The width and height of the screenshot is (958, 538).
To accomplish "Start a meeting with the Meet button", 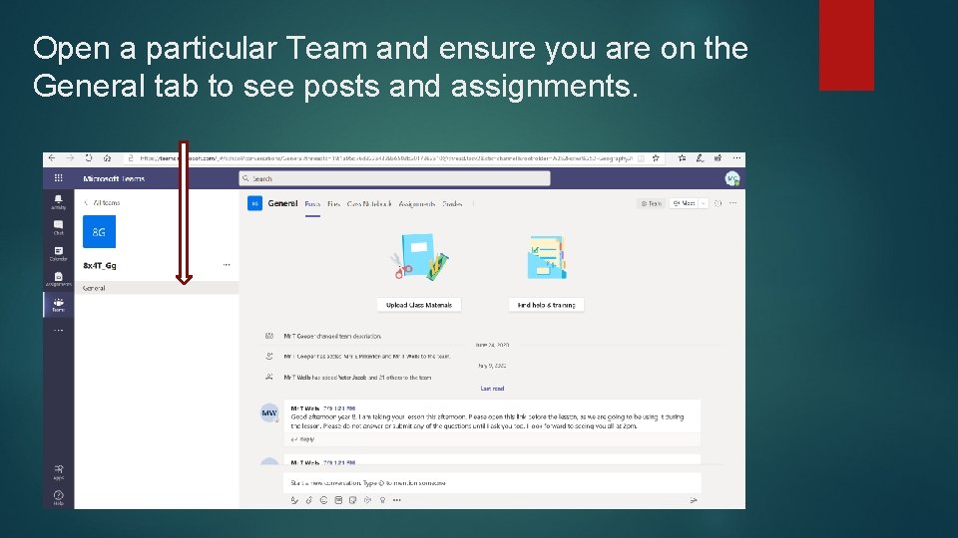I will tap(685, 203).
